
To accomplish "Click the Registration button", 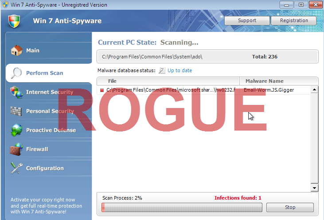I will (x=293, y=21).
